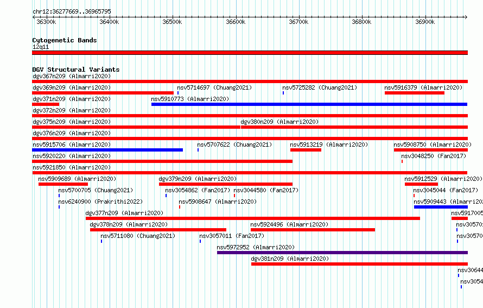The height and width of the screenshot is (308, 483).
Task: Click the blue bar under nsv5909443
Action: (x=441, y=207)
